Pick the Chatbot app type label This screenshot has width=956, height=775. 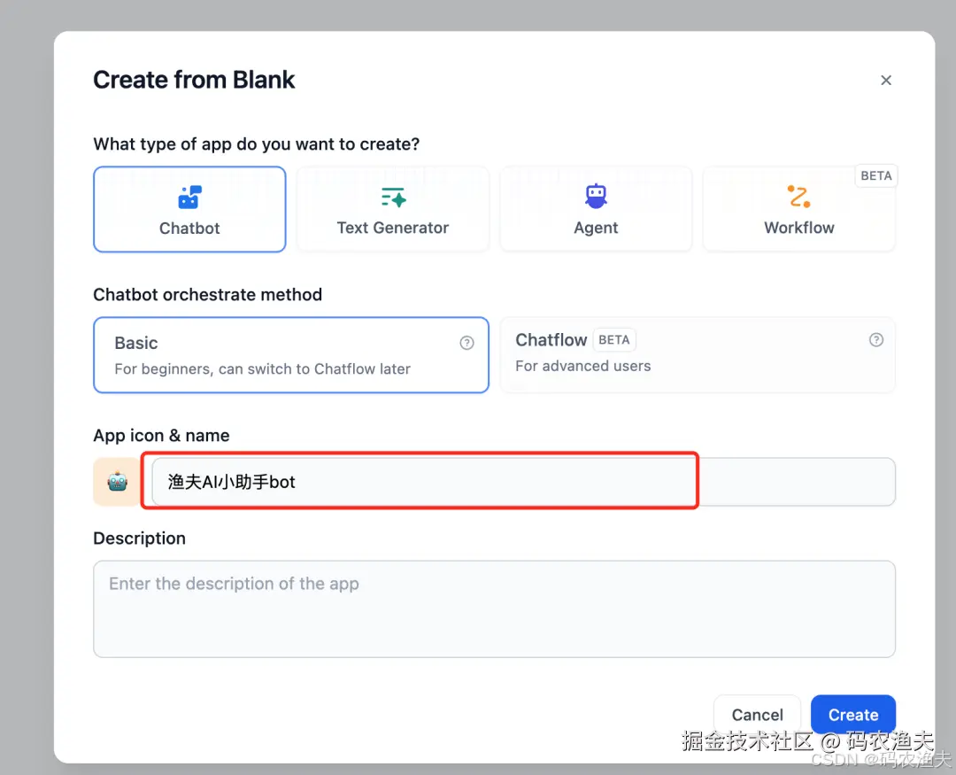coord(189,228)
